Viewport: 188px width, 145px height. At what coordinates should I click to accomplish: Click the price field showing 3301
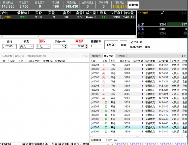tap(78, 47)
